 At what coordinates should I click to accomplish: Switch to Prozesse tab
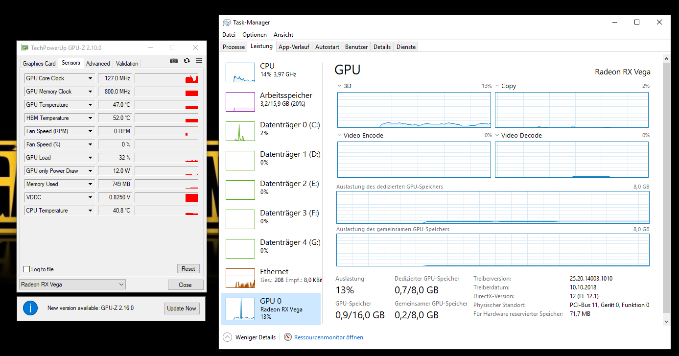[234, 47]
